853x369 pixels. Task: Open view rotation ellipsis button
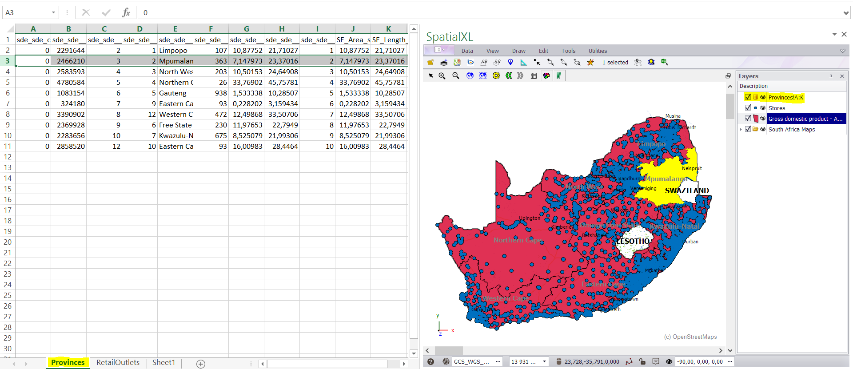[729, 361]
